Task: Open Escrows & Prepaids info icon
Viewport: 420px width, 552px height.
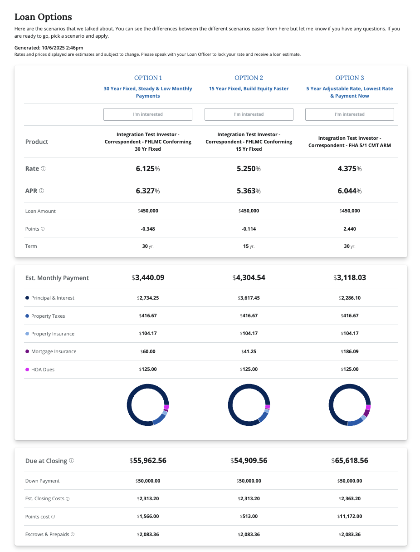Action: coord(73,534)
